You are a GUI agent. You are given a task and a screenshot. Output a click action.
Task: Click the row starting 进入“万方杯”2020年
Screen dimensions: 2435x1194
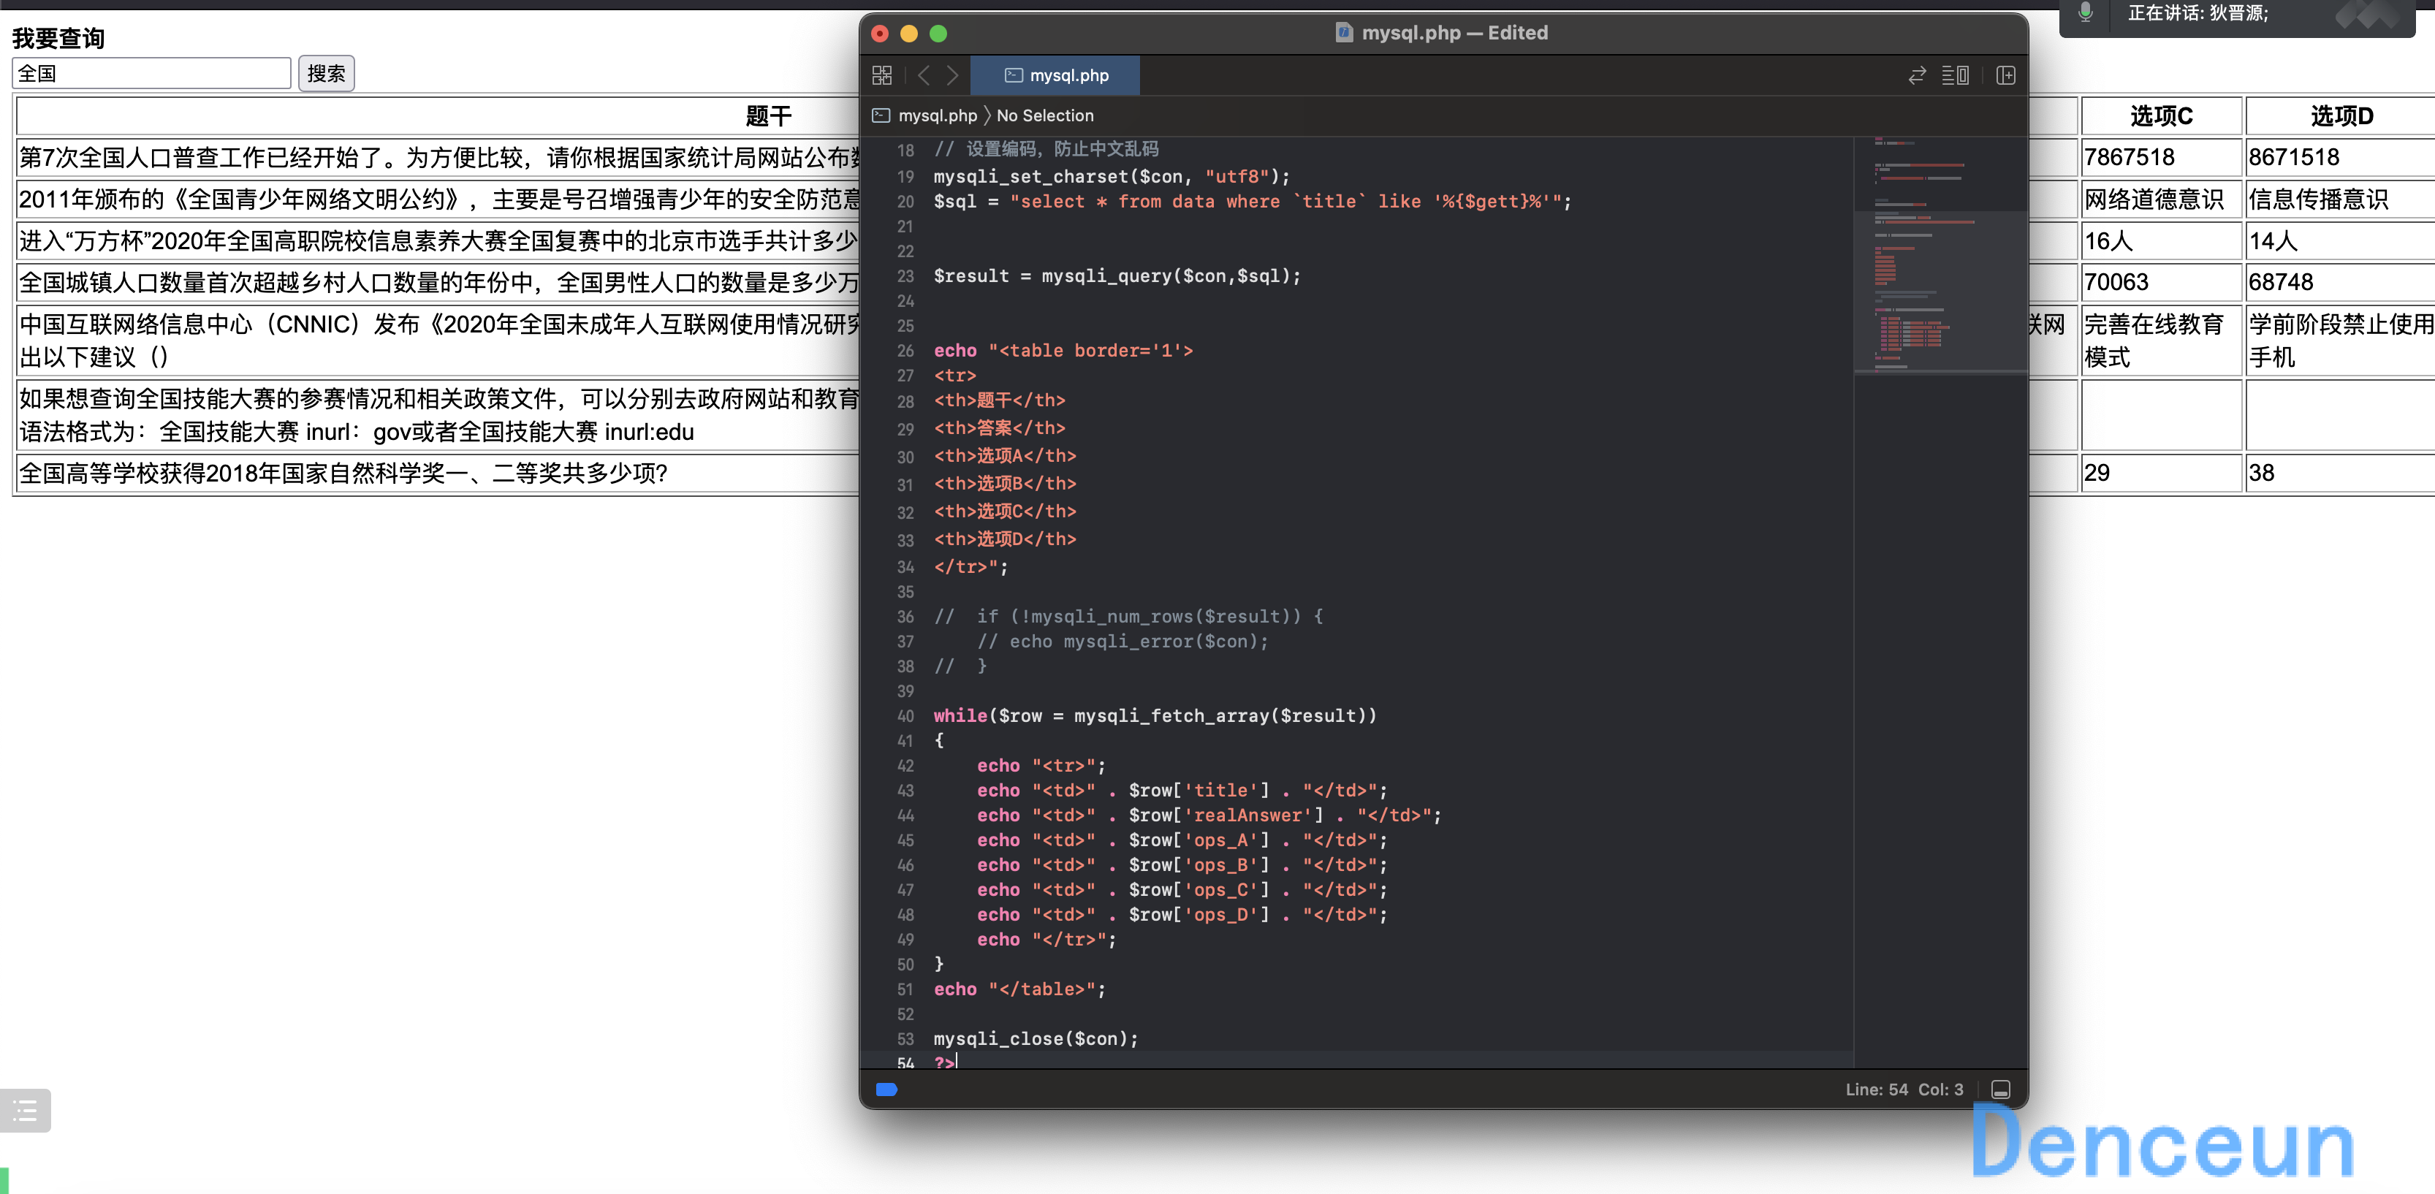[x=438, y=241]
